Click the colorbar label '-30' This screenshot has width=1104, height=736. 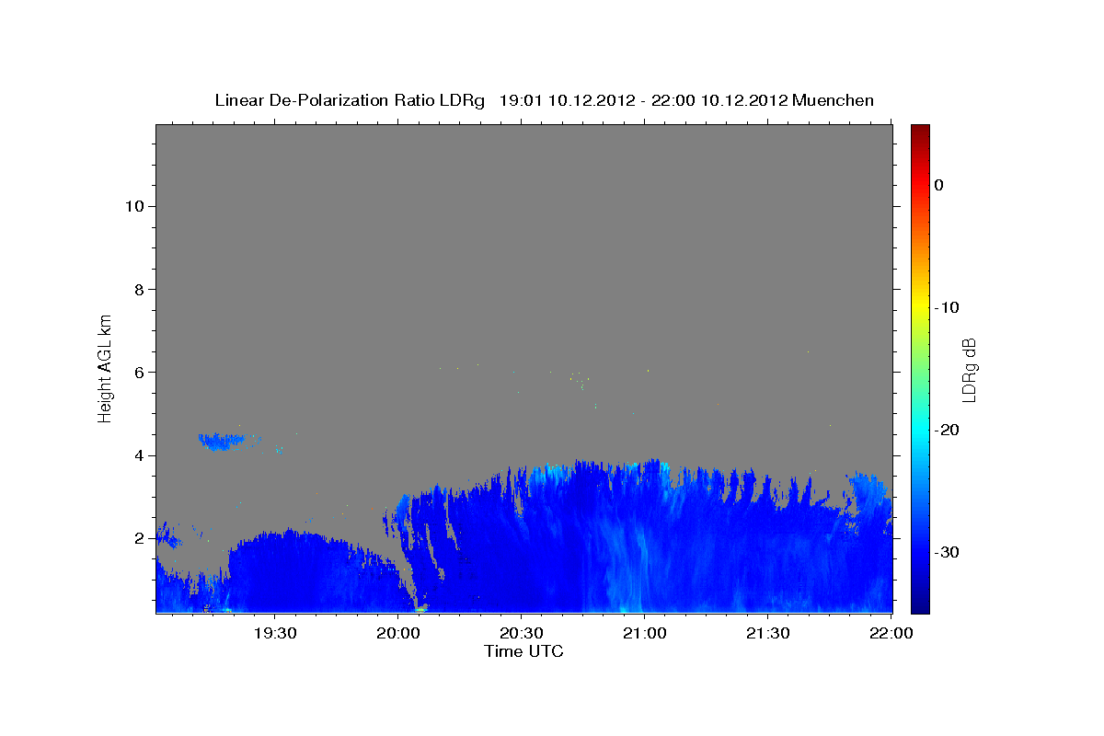pos(947,552)
